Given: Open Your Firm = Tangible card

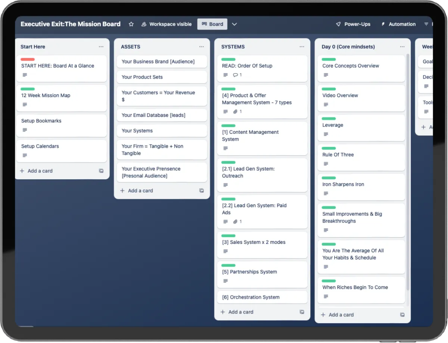Looking at the screenshot, I should coord(162,150).
